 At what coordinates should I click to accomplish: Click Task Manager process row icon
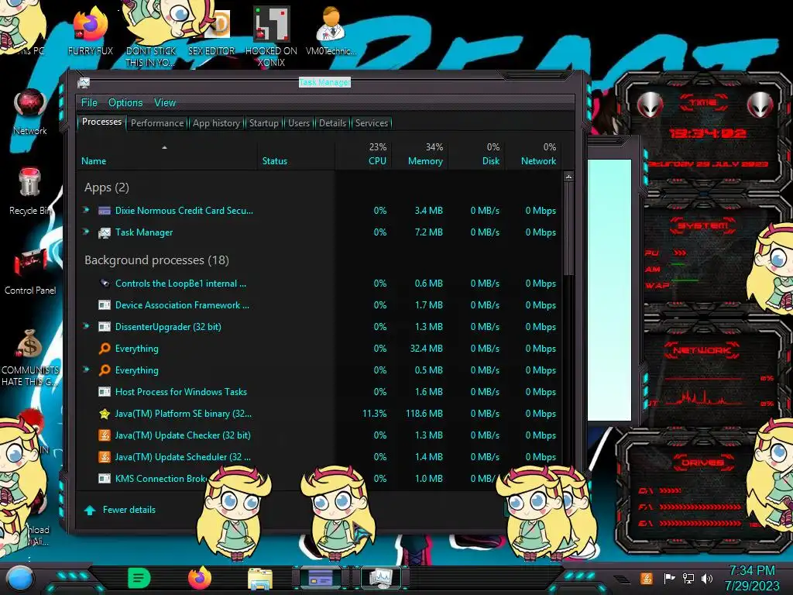(105, 232)
